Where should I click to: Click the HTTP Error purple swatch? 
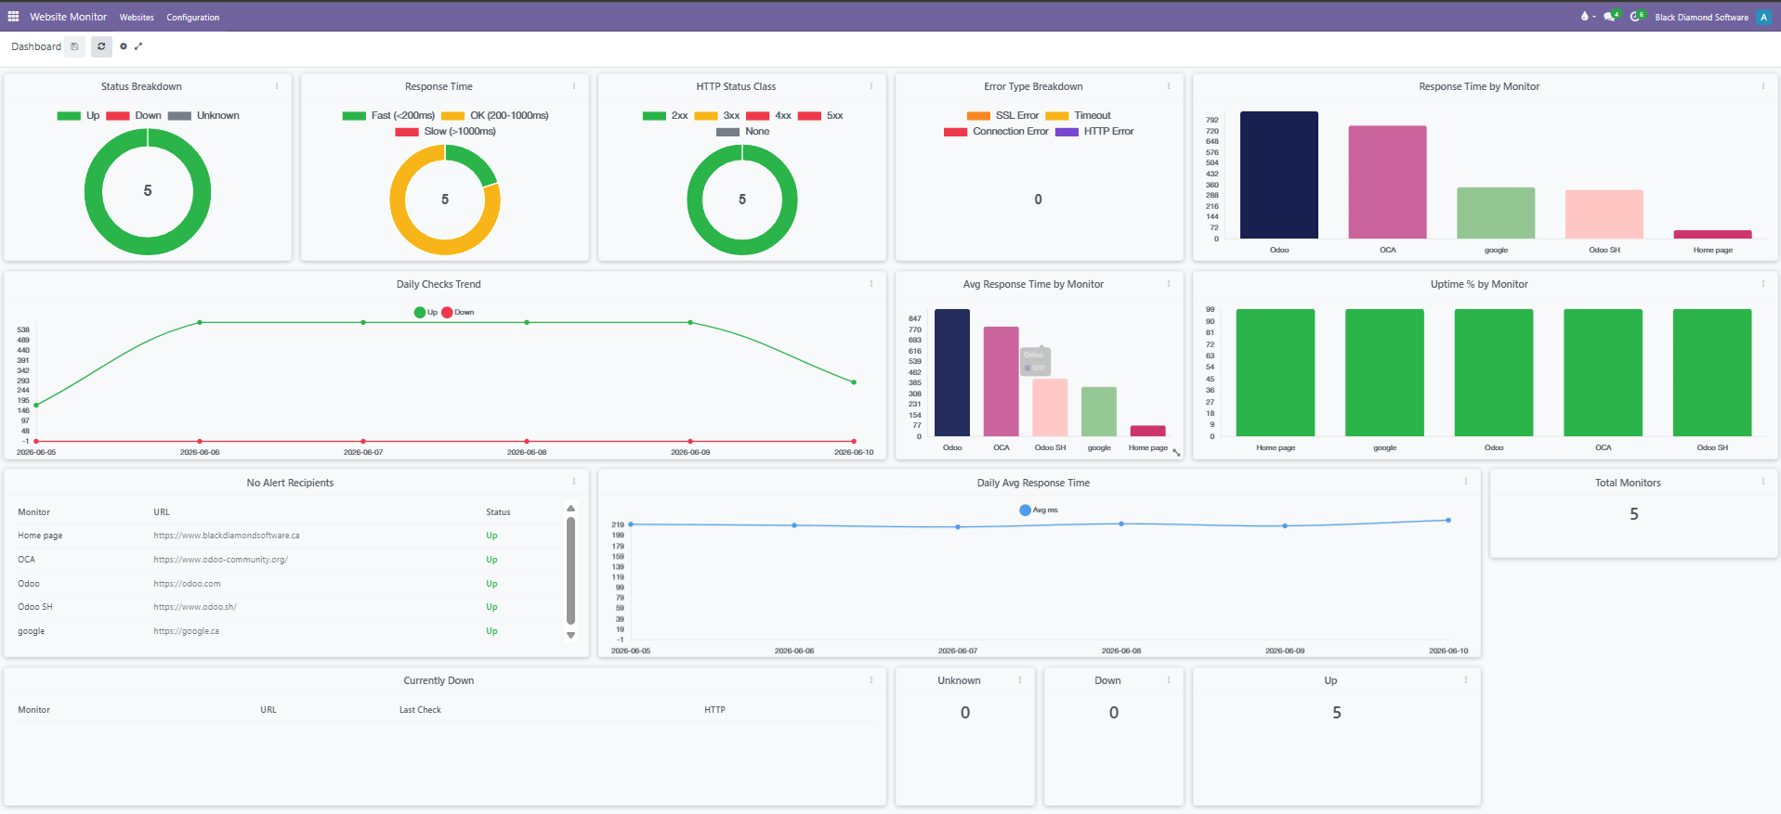pos(1067,132)
